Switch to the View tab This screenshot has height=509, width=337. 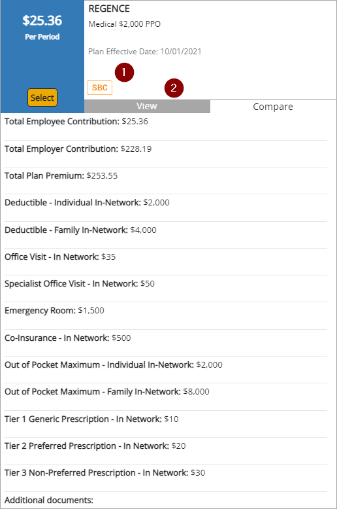point(147,107)
